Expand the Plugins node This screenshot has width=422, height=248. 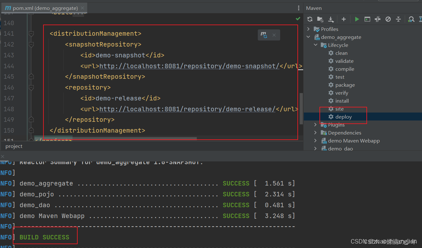(x=316, y=125)
